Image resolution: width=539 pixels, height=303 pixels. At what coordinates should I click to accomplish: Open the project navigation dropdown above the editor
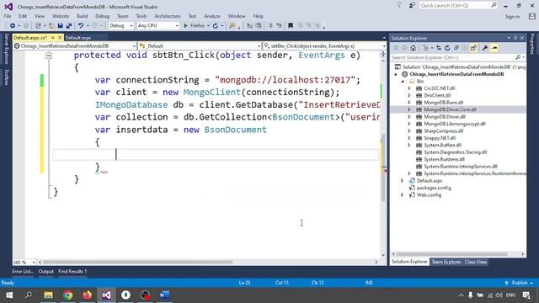(75, 46)
